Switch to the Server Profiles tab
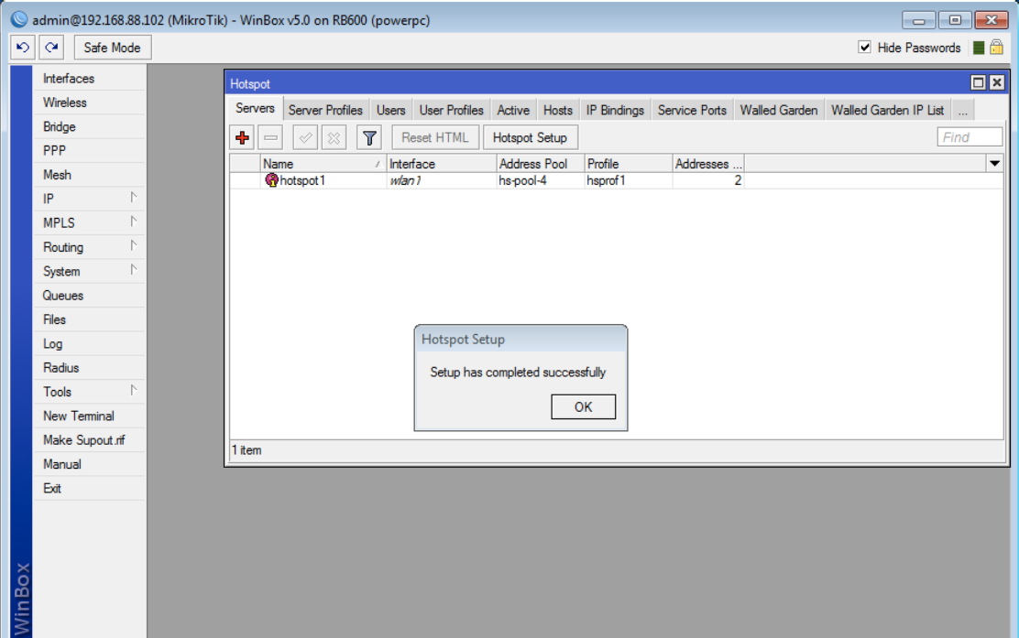This screenshot has height=638, width=1019. 325,111
